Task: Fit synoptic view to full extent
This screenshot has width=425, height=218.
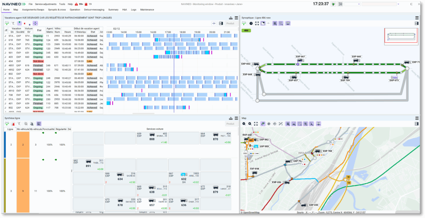Action: (257, 24)
